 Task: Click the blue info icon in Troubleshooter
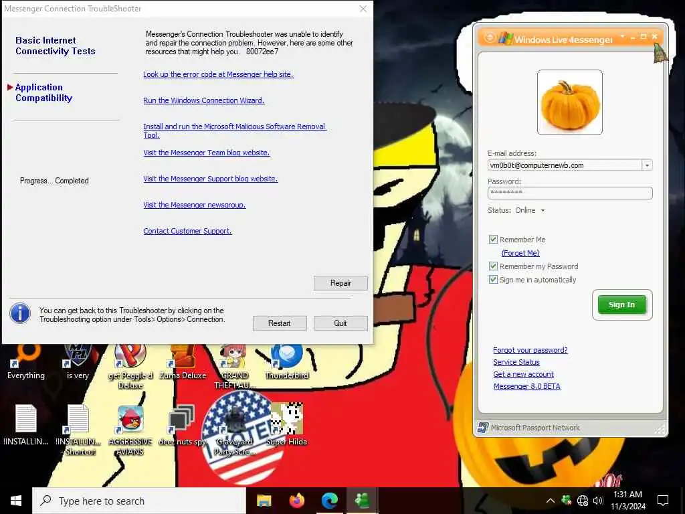(20, 313)
